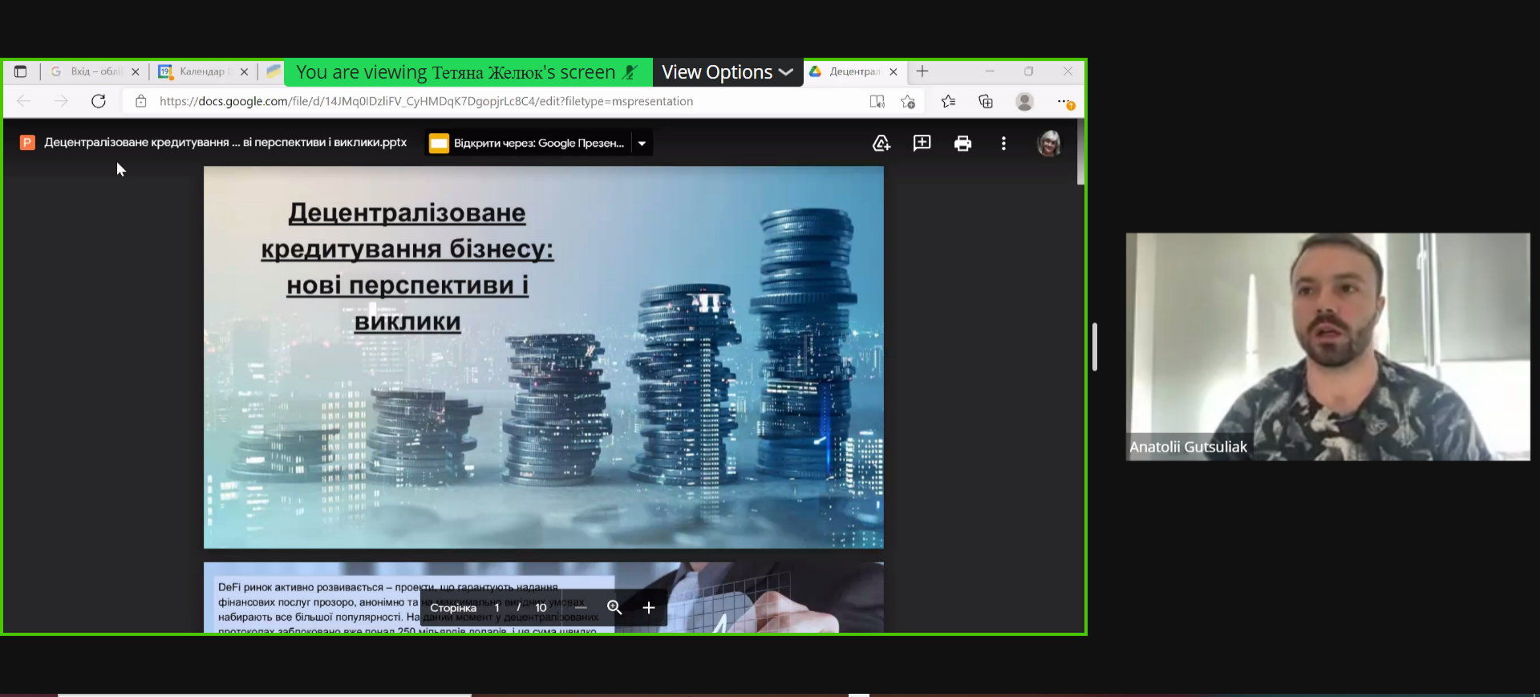Open the Collections icon
Screen dimensions: 1540x697
tap(986, 101)
